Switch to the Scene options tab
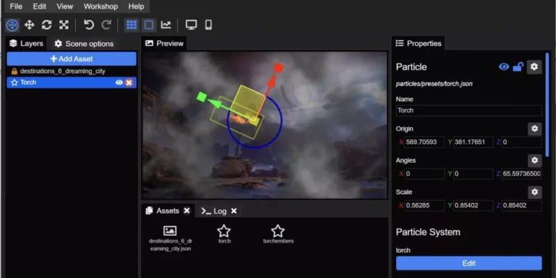This screenshot has width=556, height=278. (x=84, y=44)
